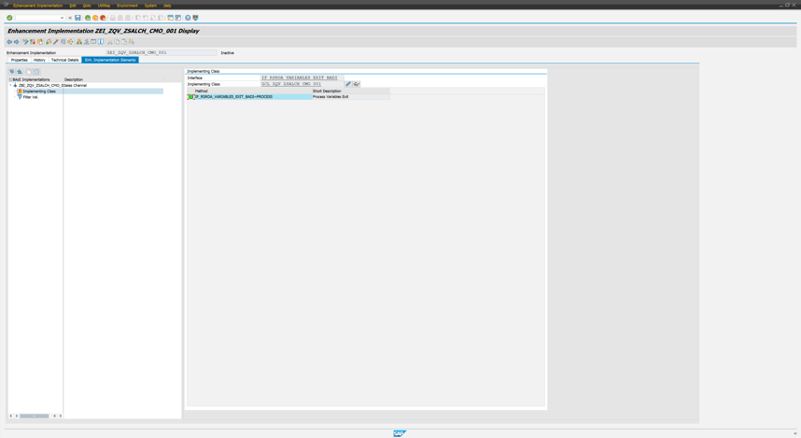Open the System menu

pyautogui.click(x=150, y=6)
